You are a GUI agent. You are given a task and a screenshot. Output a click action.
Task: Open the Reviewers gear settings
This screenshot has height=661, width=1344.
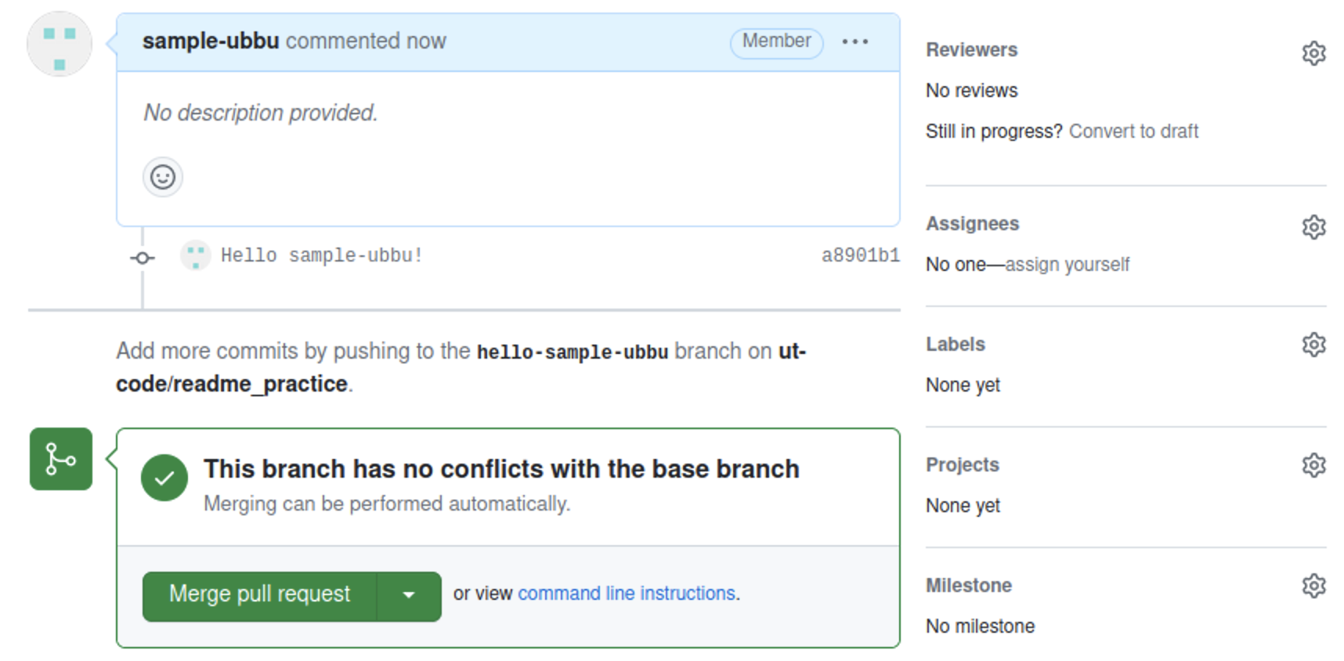click(x=1313, y=52)
